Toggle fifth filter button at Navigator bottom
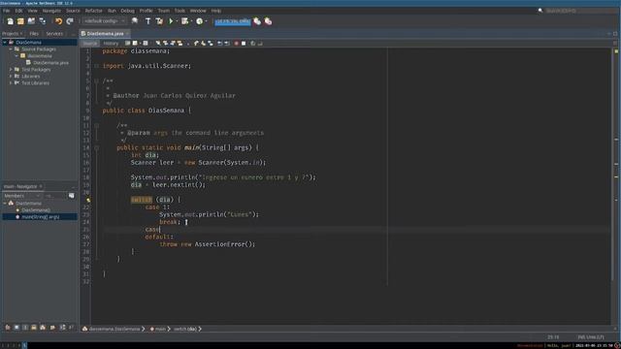 43,328
